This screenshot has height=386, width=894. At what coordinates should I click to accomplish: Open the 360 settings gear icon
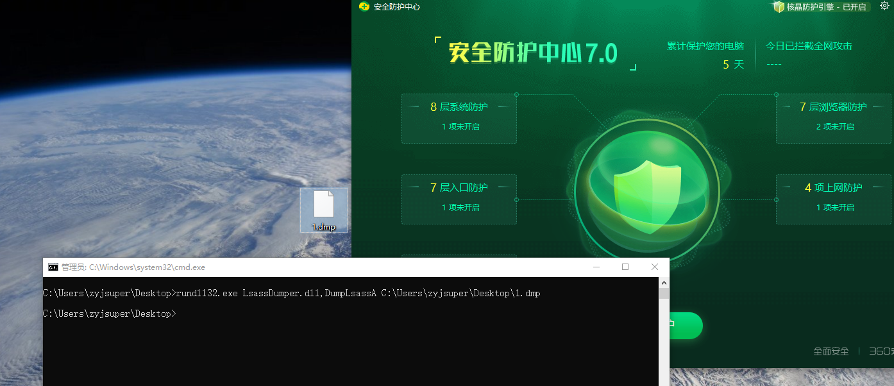point(884,6)
